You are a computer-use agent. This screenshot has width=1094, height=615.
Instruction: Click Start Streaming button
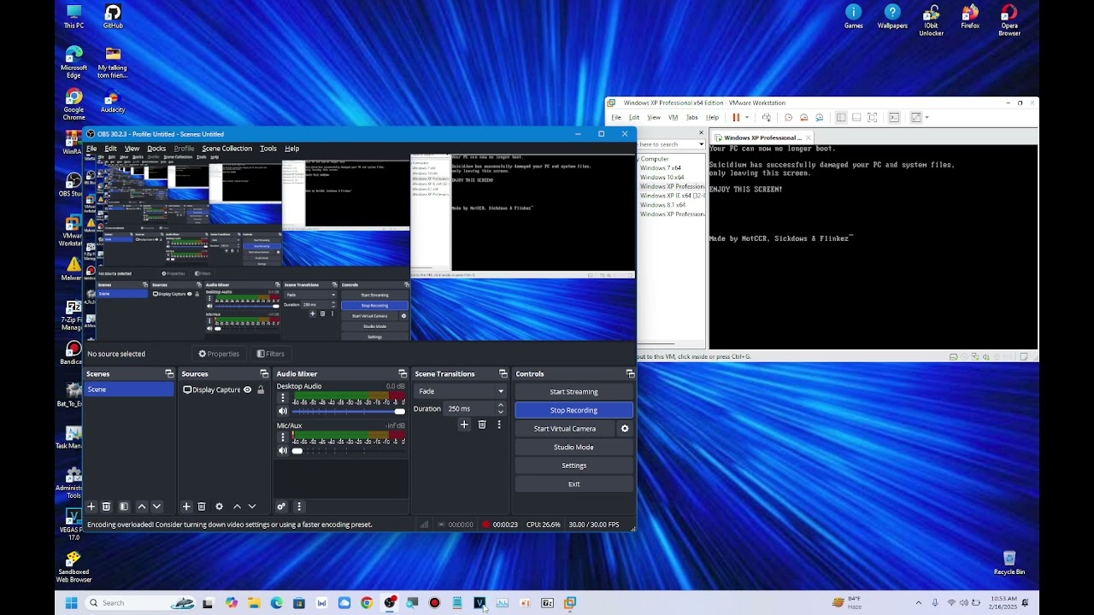point(573,392)
